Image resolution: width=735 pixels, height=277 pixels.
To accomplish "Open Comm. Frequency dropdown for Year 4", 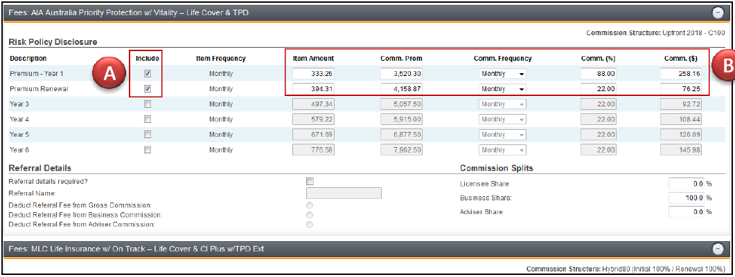I will pyautogui.click(x=502, y=120).
